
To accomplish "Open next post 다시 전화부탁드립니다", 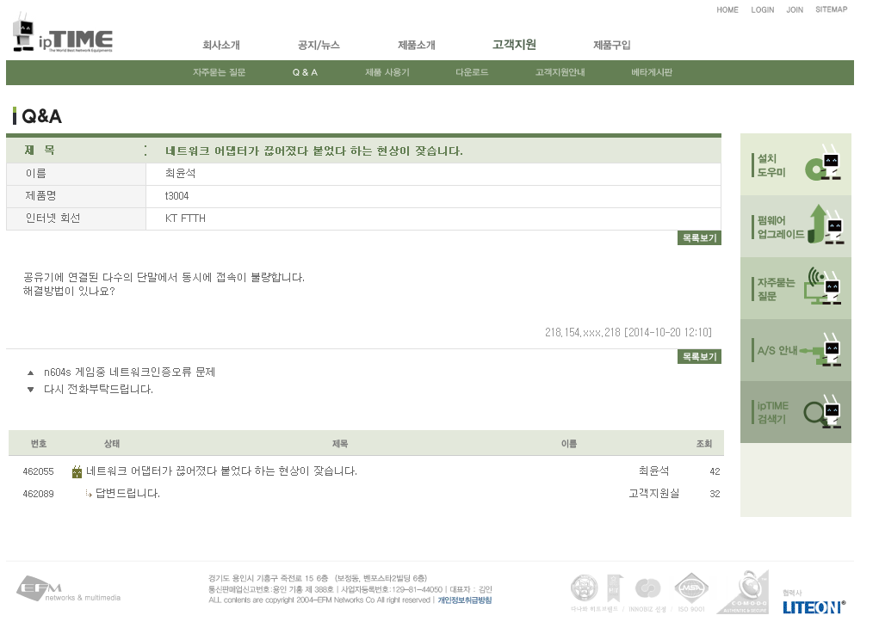I will (98, 389).
